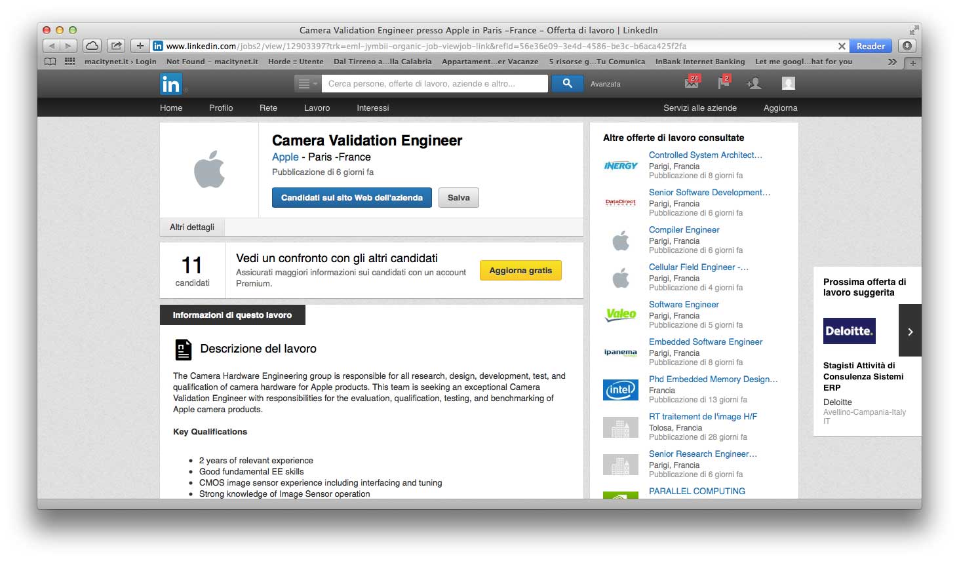This screenshot has height=561, width=959.
Task: Run the search with the magnifier button
Action: [x=567, y=83]
